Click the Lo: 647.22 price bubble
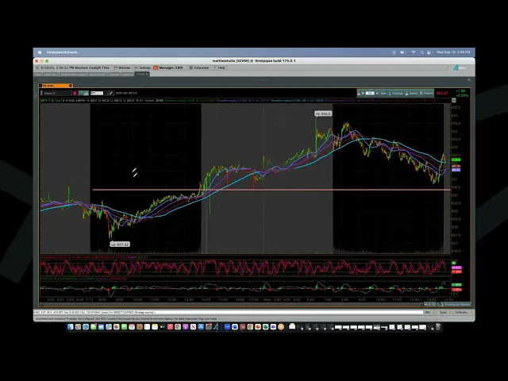This screenshot has height=381, width=508. point(120,244)
